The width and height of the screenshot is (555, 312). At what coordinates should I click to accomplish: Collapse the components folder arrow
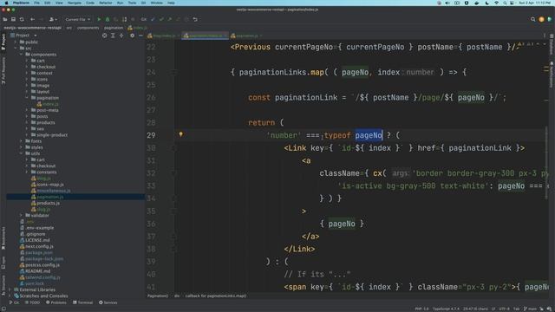coord(21,55)
